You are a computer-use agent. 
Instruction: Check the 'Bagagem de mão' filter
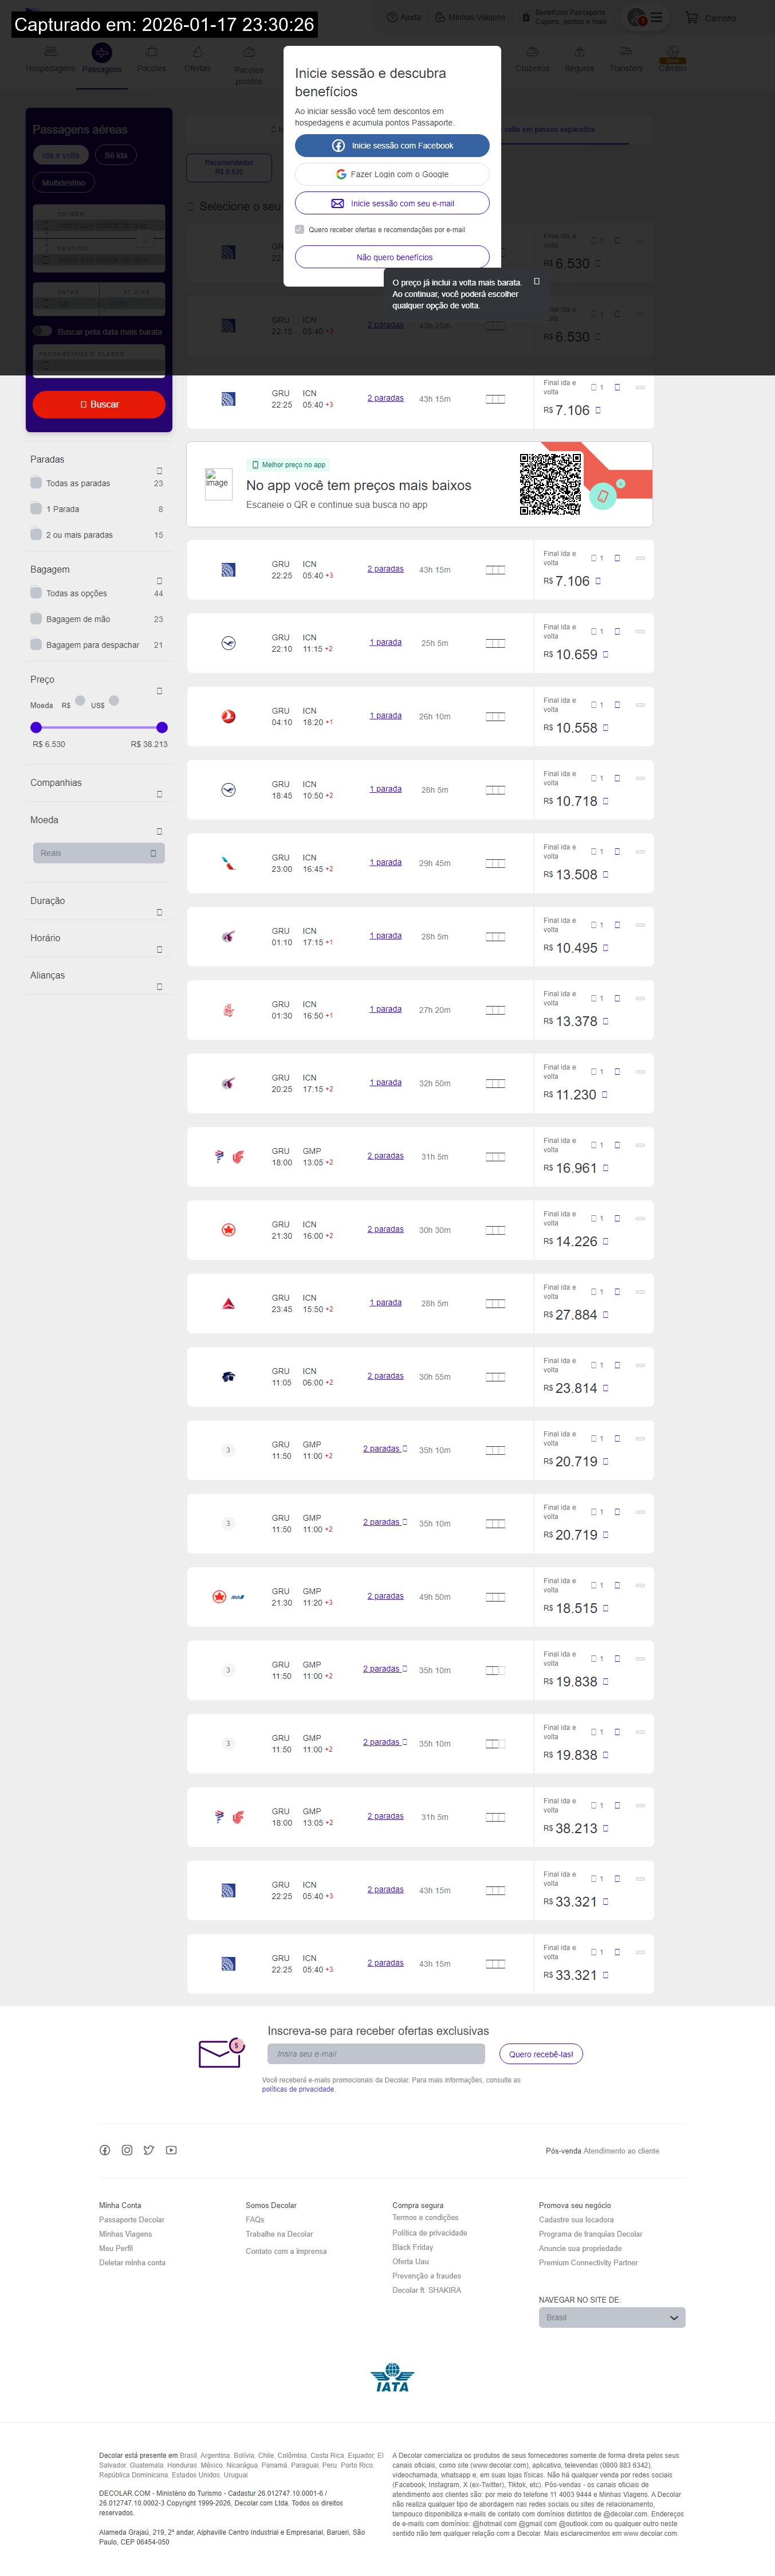pyautogui.click(x=36, y=619)
